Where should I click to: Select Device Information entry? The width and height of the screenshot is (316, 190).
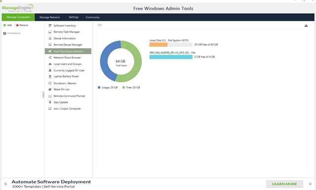tap(65, 38)
